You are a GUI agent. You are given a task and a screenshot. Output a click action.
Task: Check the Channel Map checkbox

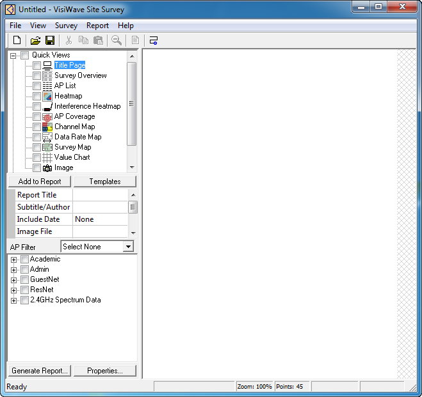pos(37,127)
